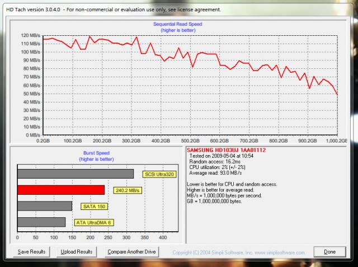Click the red 240.2 MB/s burst bar
Screen dimensions: 358x267
pos(61,190)
